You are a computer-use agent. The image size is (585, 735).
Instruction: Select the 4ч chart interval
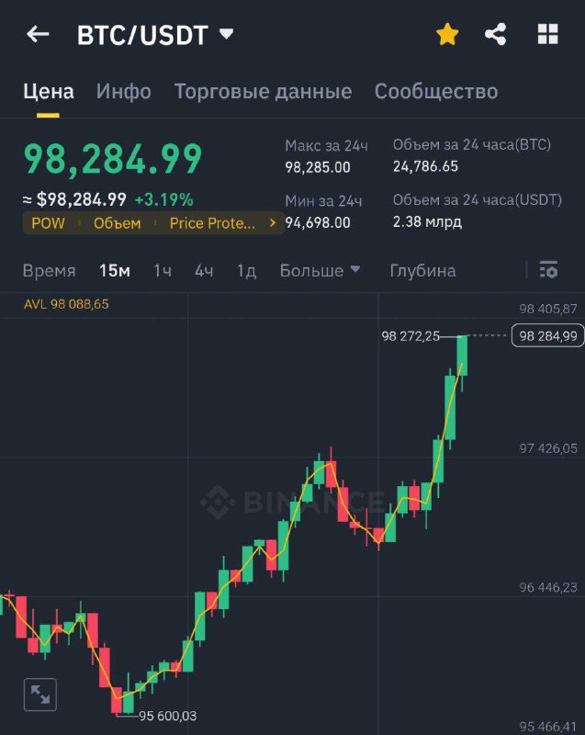tap(204, 270)
